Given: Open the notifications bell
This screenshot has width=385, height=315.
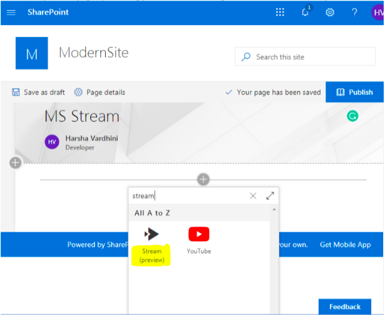Looking at the screenshot, I should point(305,12).
